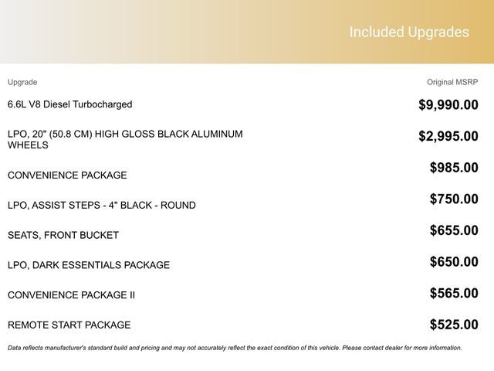Select the Assist Steps 4" Black Round upgrade

click(102, 206)
